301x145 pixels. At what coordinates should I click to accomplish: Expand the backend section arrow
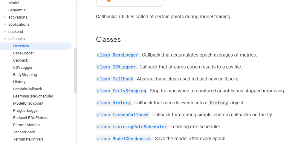click(5, 31)
